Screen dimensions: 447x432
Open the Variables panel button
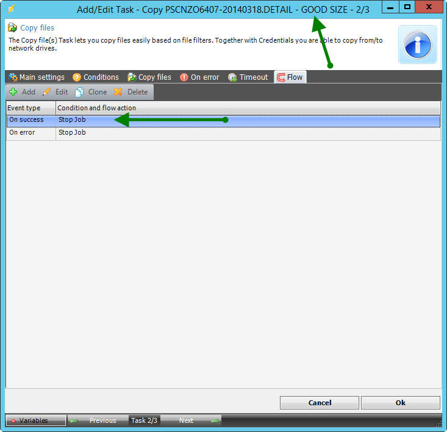[35, 420]
